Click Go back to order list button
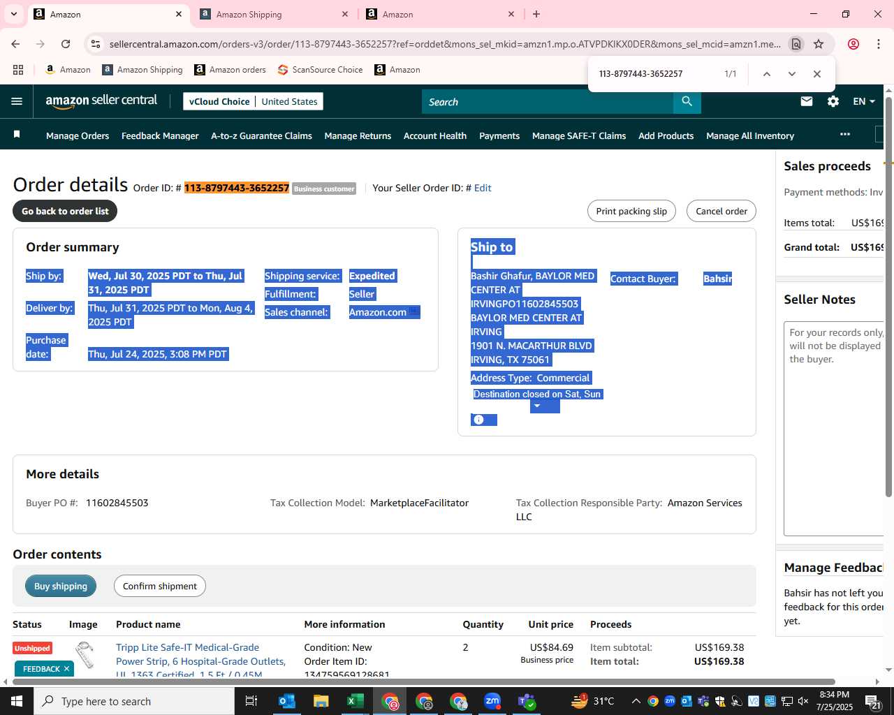Viewport: 894px width, 715px height. pos(65,211)
